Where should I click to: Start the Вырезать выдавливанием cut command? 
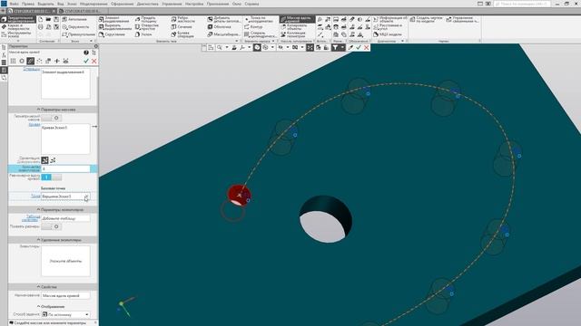(115, 27)
